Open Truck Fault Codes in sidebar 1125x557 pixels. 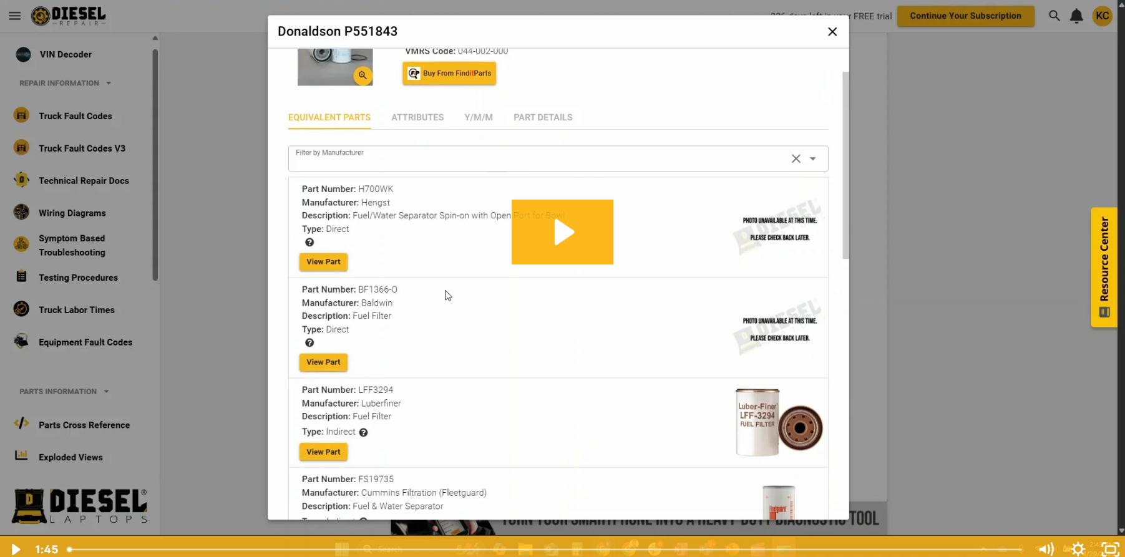[x=75, y=116]
